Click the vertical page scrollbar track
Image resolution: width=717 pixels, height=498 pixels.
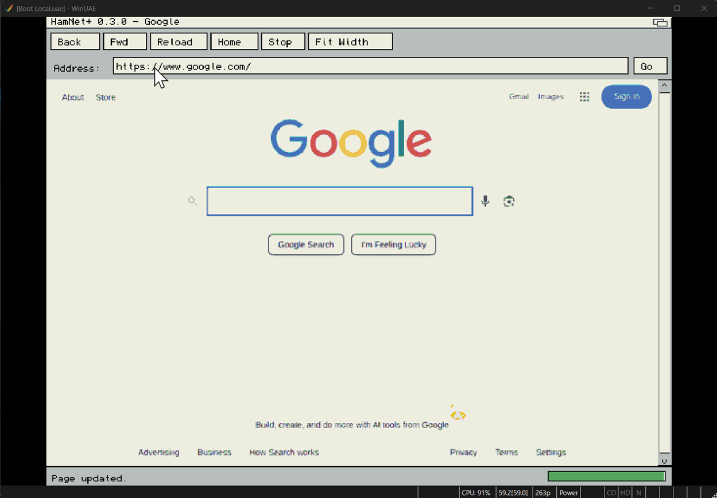pyautogui.click(x=665, y=274)
